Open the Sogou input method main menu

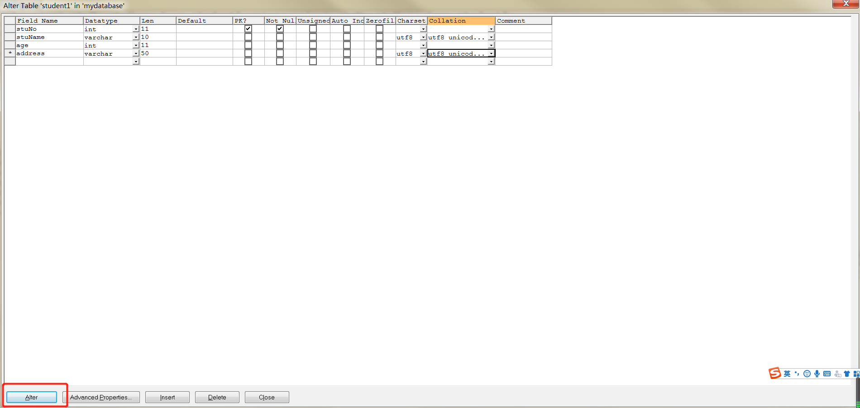point(775,373)
